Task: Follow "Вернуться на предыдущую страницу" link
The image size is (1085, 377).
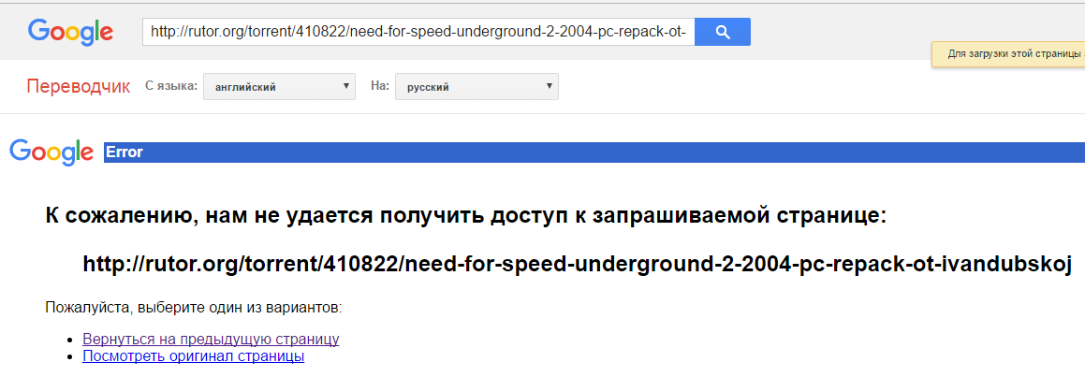Action: click(x=211, y=339)
